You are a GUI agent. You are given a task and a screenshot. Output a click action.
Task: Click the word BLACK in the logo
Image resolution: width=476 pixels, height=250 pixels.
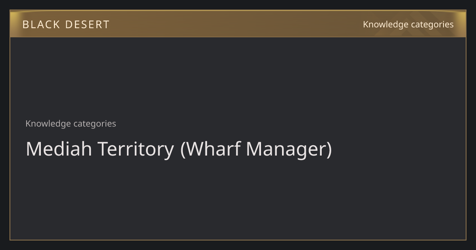tap(41, 25)
